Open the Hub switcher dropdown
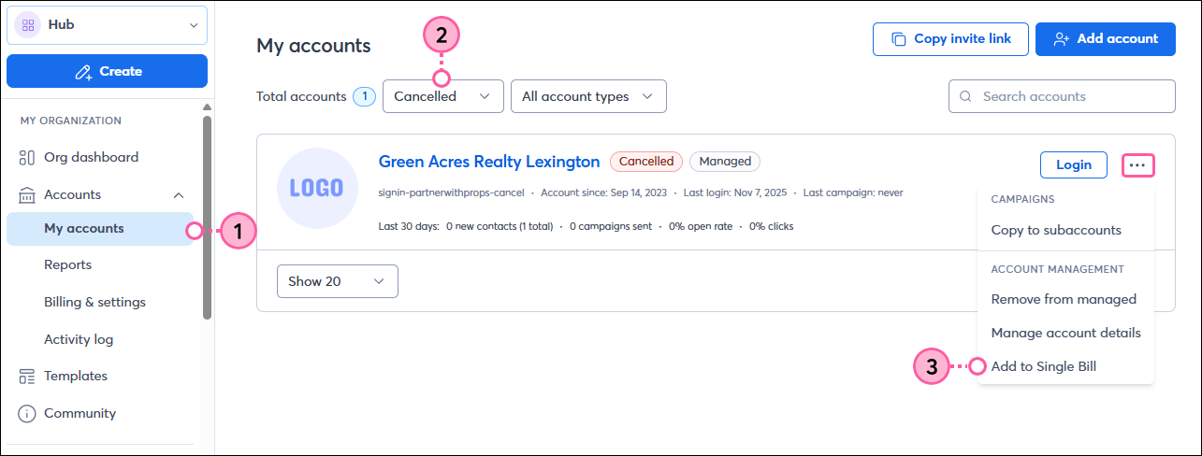Screen dimensions: 1202x456 click(x=107, y=25)
